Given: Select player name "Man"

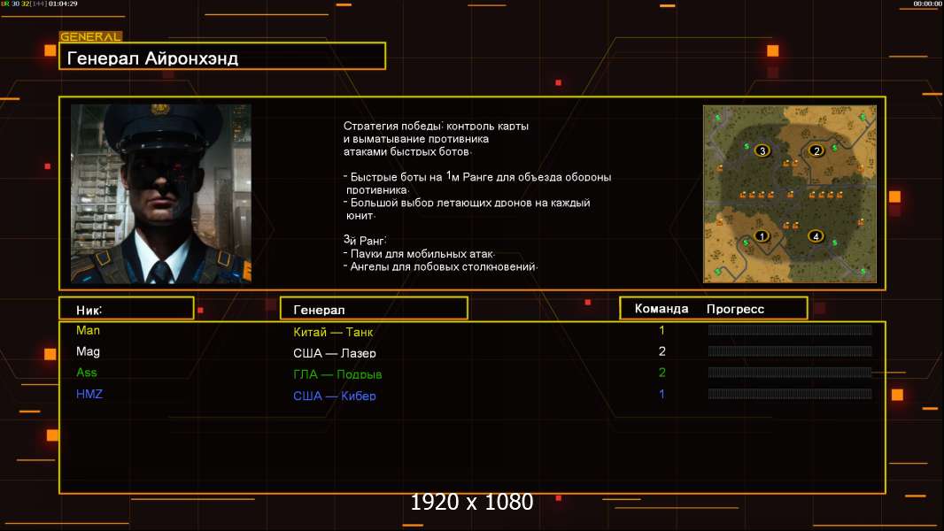Looking at the screenshot, I should (x=88, y=330).
